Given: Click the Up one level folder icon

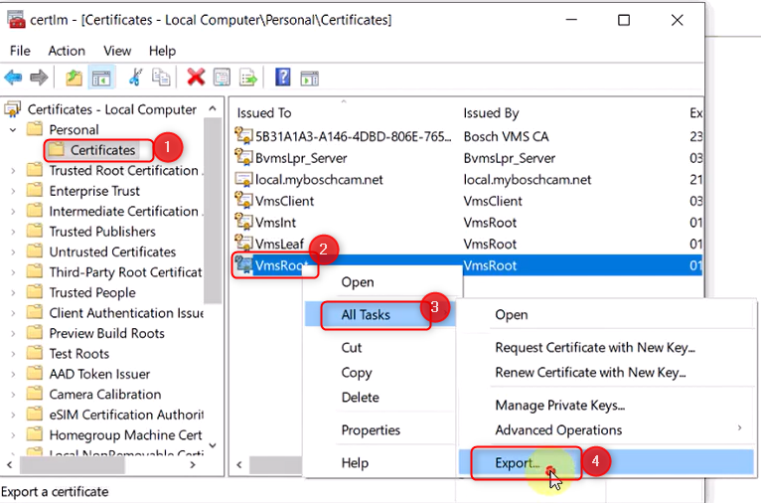Looking at the screenshot, I should [74, 78].
